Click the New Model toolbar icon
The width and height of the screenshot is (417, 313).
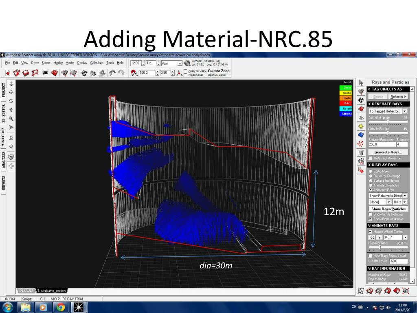click(8, 73)
